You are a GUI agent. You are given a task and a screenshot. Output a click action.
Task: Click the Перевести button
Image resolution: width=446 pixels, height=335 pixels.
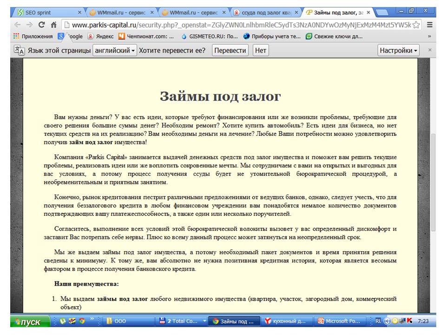point(230,50)
